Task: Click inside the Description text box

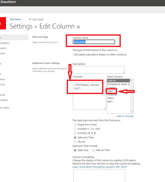Action: pyautogui.click(x=99, y=70)
